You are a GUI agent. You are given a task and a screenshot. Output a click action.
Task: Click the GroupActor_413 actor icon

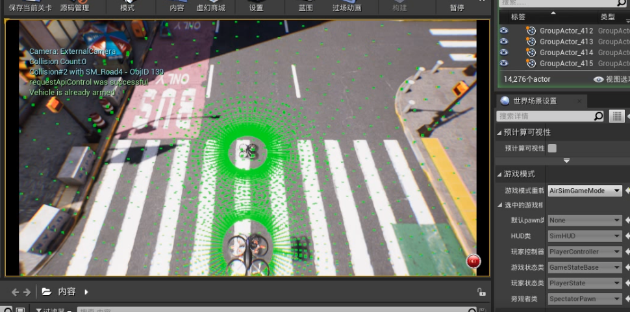[531, 42]
